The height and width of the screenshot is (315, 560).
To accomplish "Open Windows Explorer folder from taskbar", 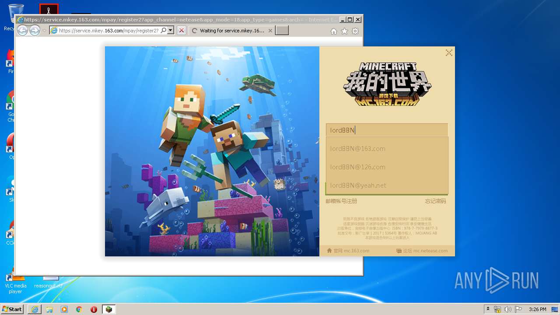I will click(49, 309).
